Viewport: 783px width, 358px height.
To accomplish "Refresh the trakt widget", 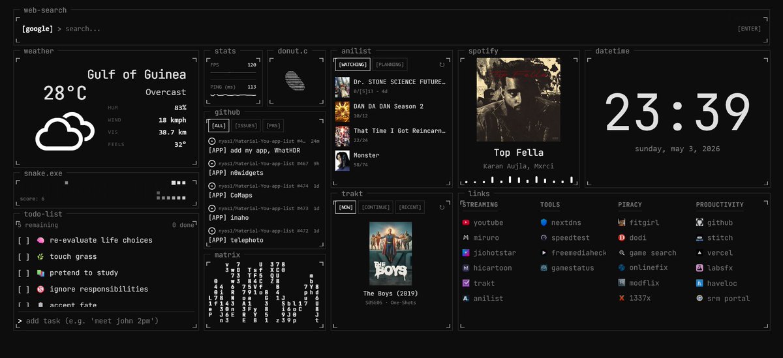I will [x=442, y=207].
